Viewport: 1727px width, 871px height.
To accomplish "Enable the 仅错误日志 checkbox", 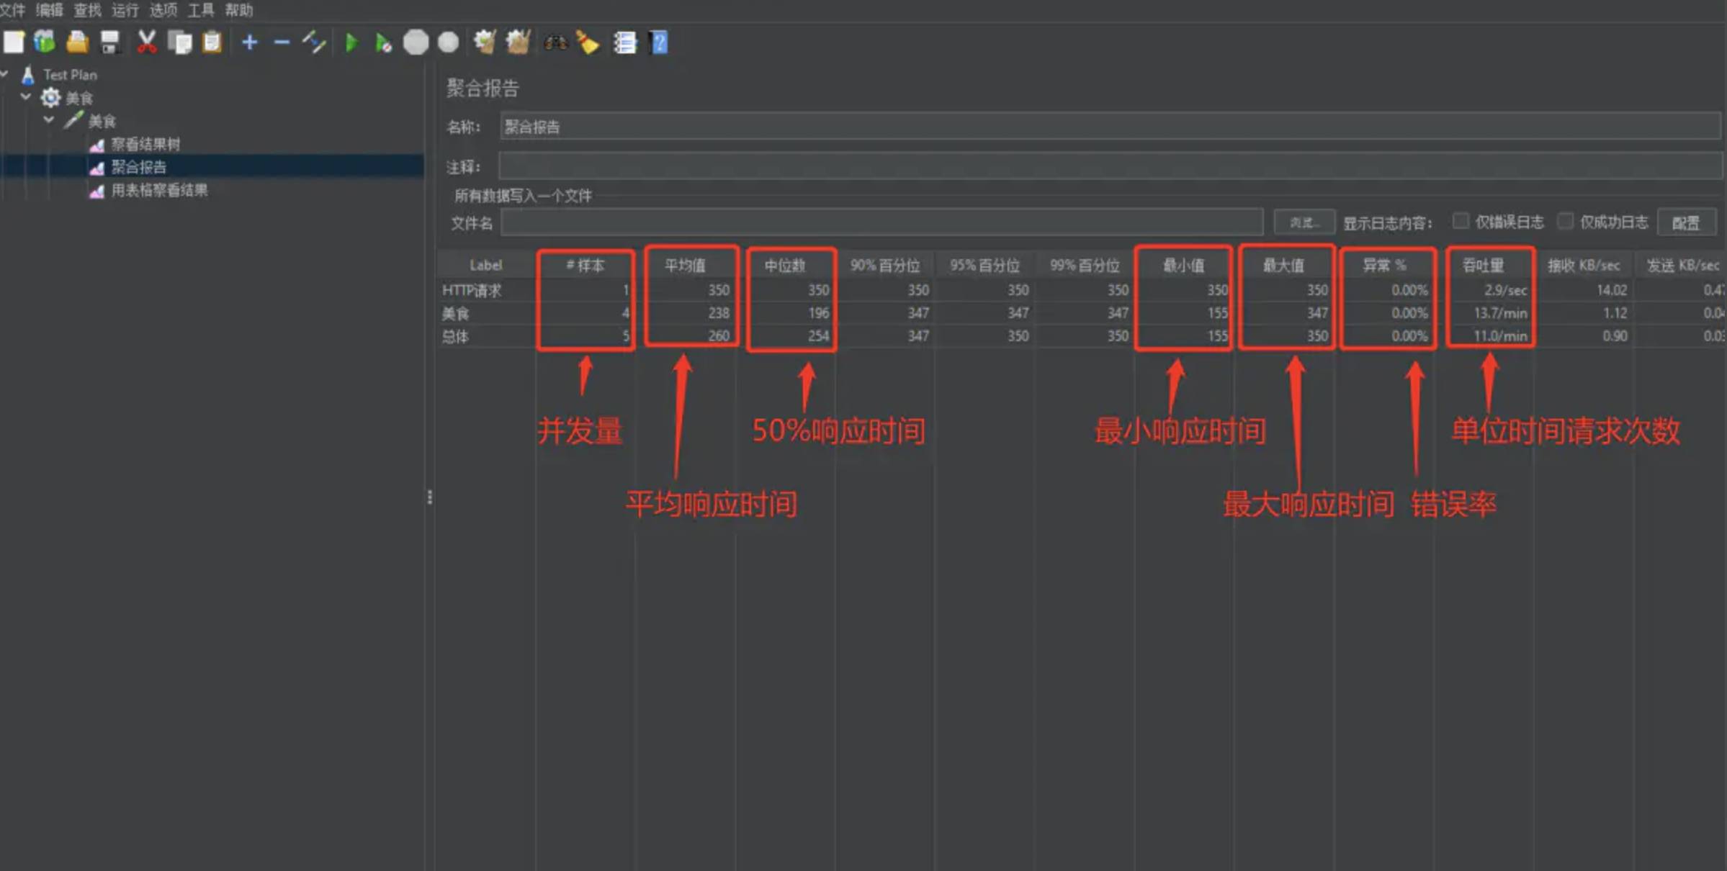I will coord(1460,221).
